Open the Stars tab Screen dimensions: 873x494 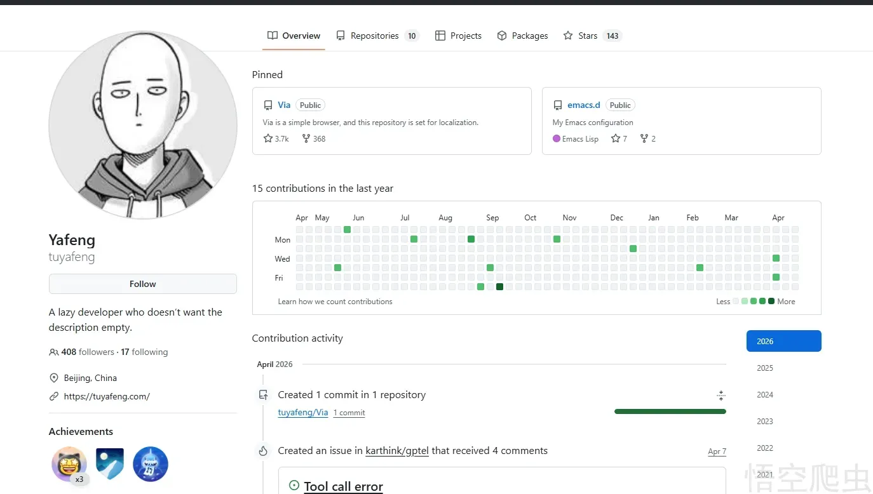[591, 36]
